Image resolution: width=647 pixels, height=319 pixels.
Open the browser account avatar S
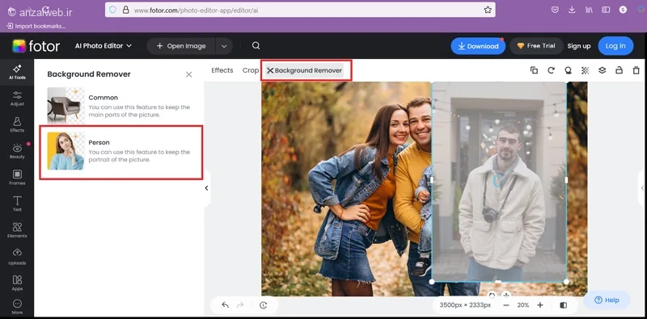click(x=623, y=10)
